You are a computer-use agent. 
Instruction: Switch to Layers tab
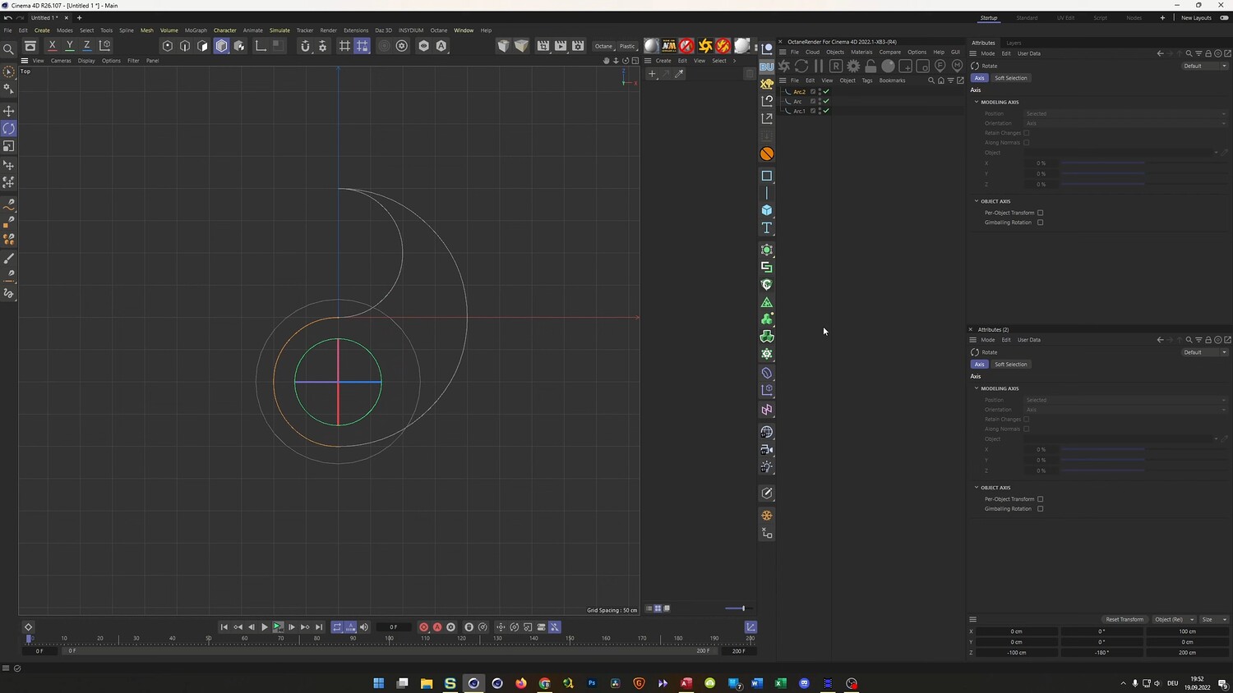click(x=1014, y=43)
